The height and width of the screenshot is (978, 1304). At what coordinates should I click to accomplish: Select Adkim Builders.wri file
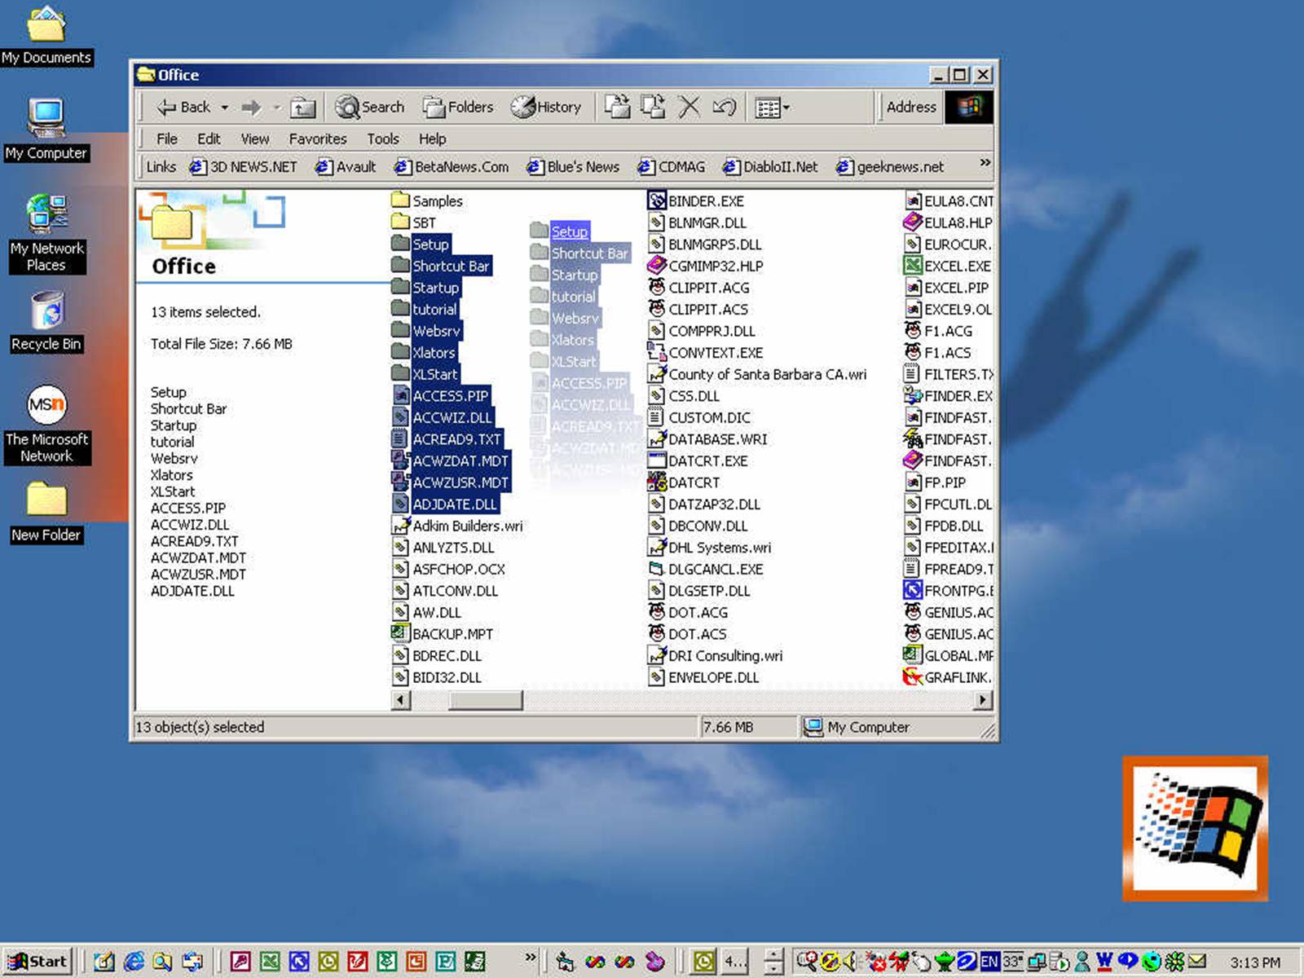pos(457,526)
